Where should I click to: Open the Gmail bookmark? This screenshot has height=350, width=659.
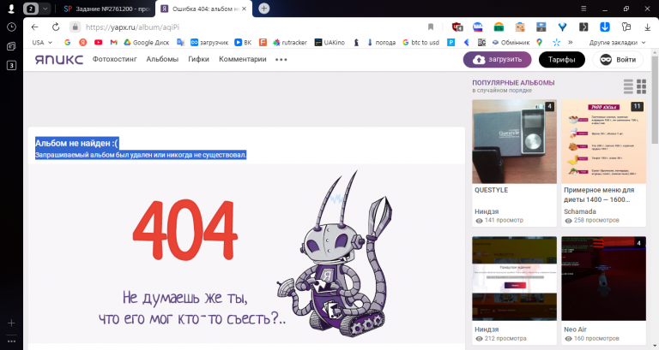tap(113, 42)
